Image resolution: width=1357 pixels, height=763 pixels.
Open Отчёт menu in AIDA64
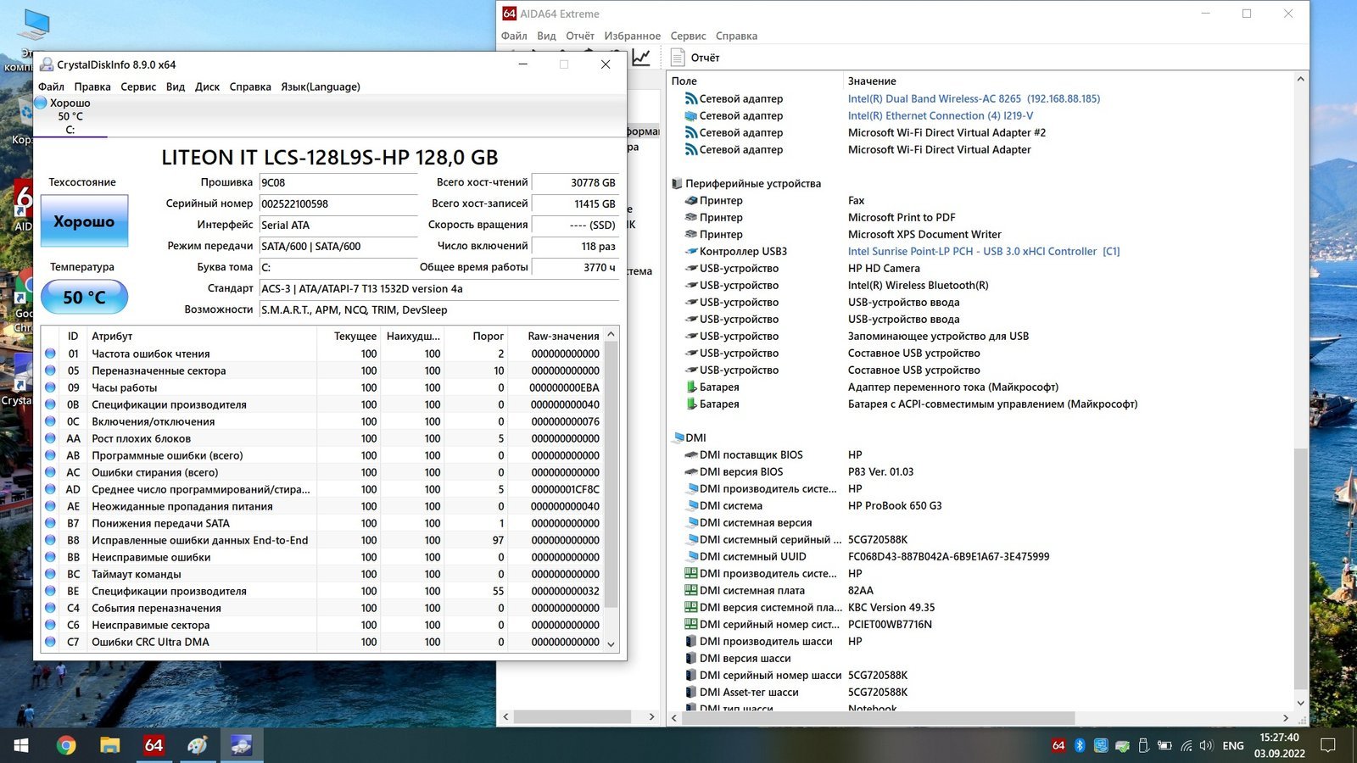pyautogui.click(x=580, y=36)
